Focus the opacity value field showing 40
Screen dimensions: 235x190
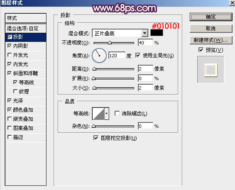click(145, 43)
